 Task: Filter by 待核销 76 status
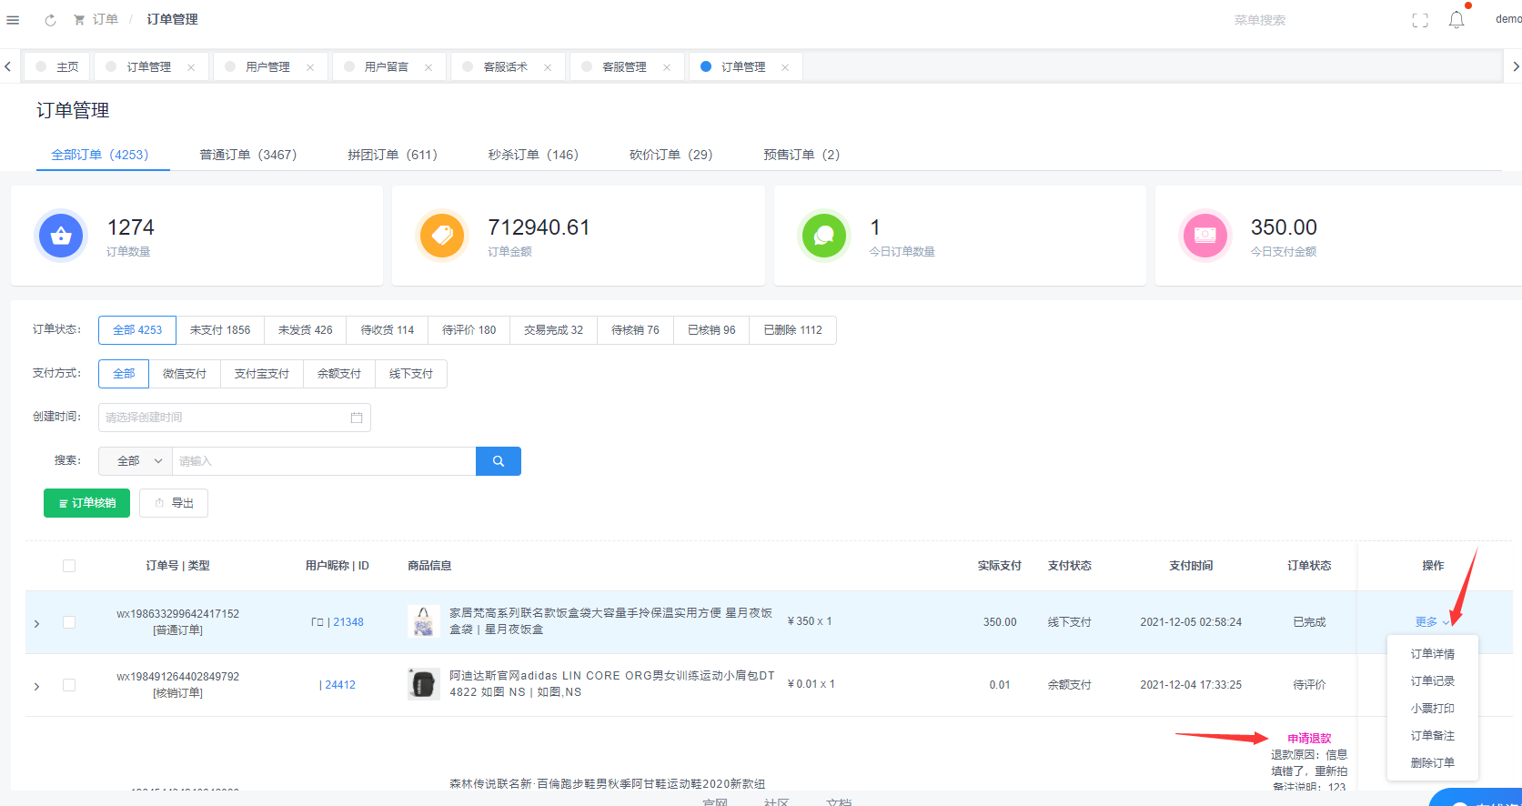click(635, 330)
